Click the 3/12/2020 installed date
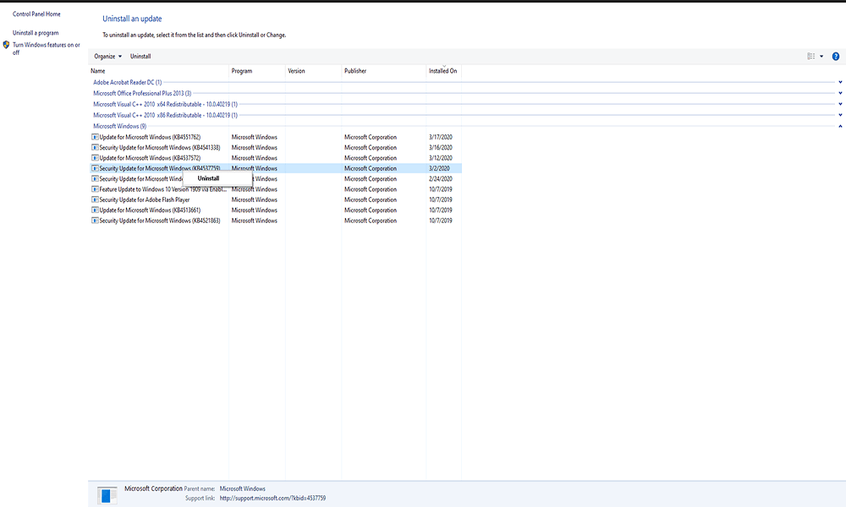 [x=440, y=158]
